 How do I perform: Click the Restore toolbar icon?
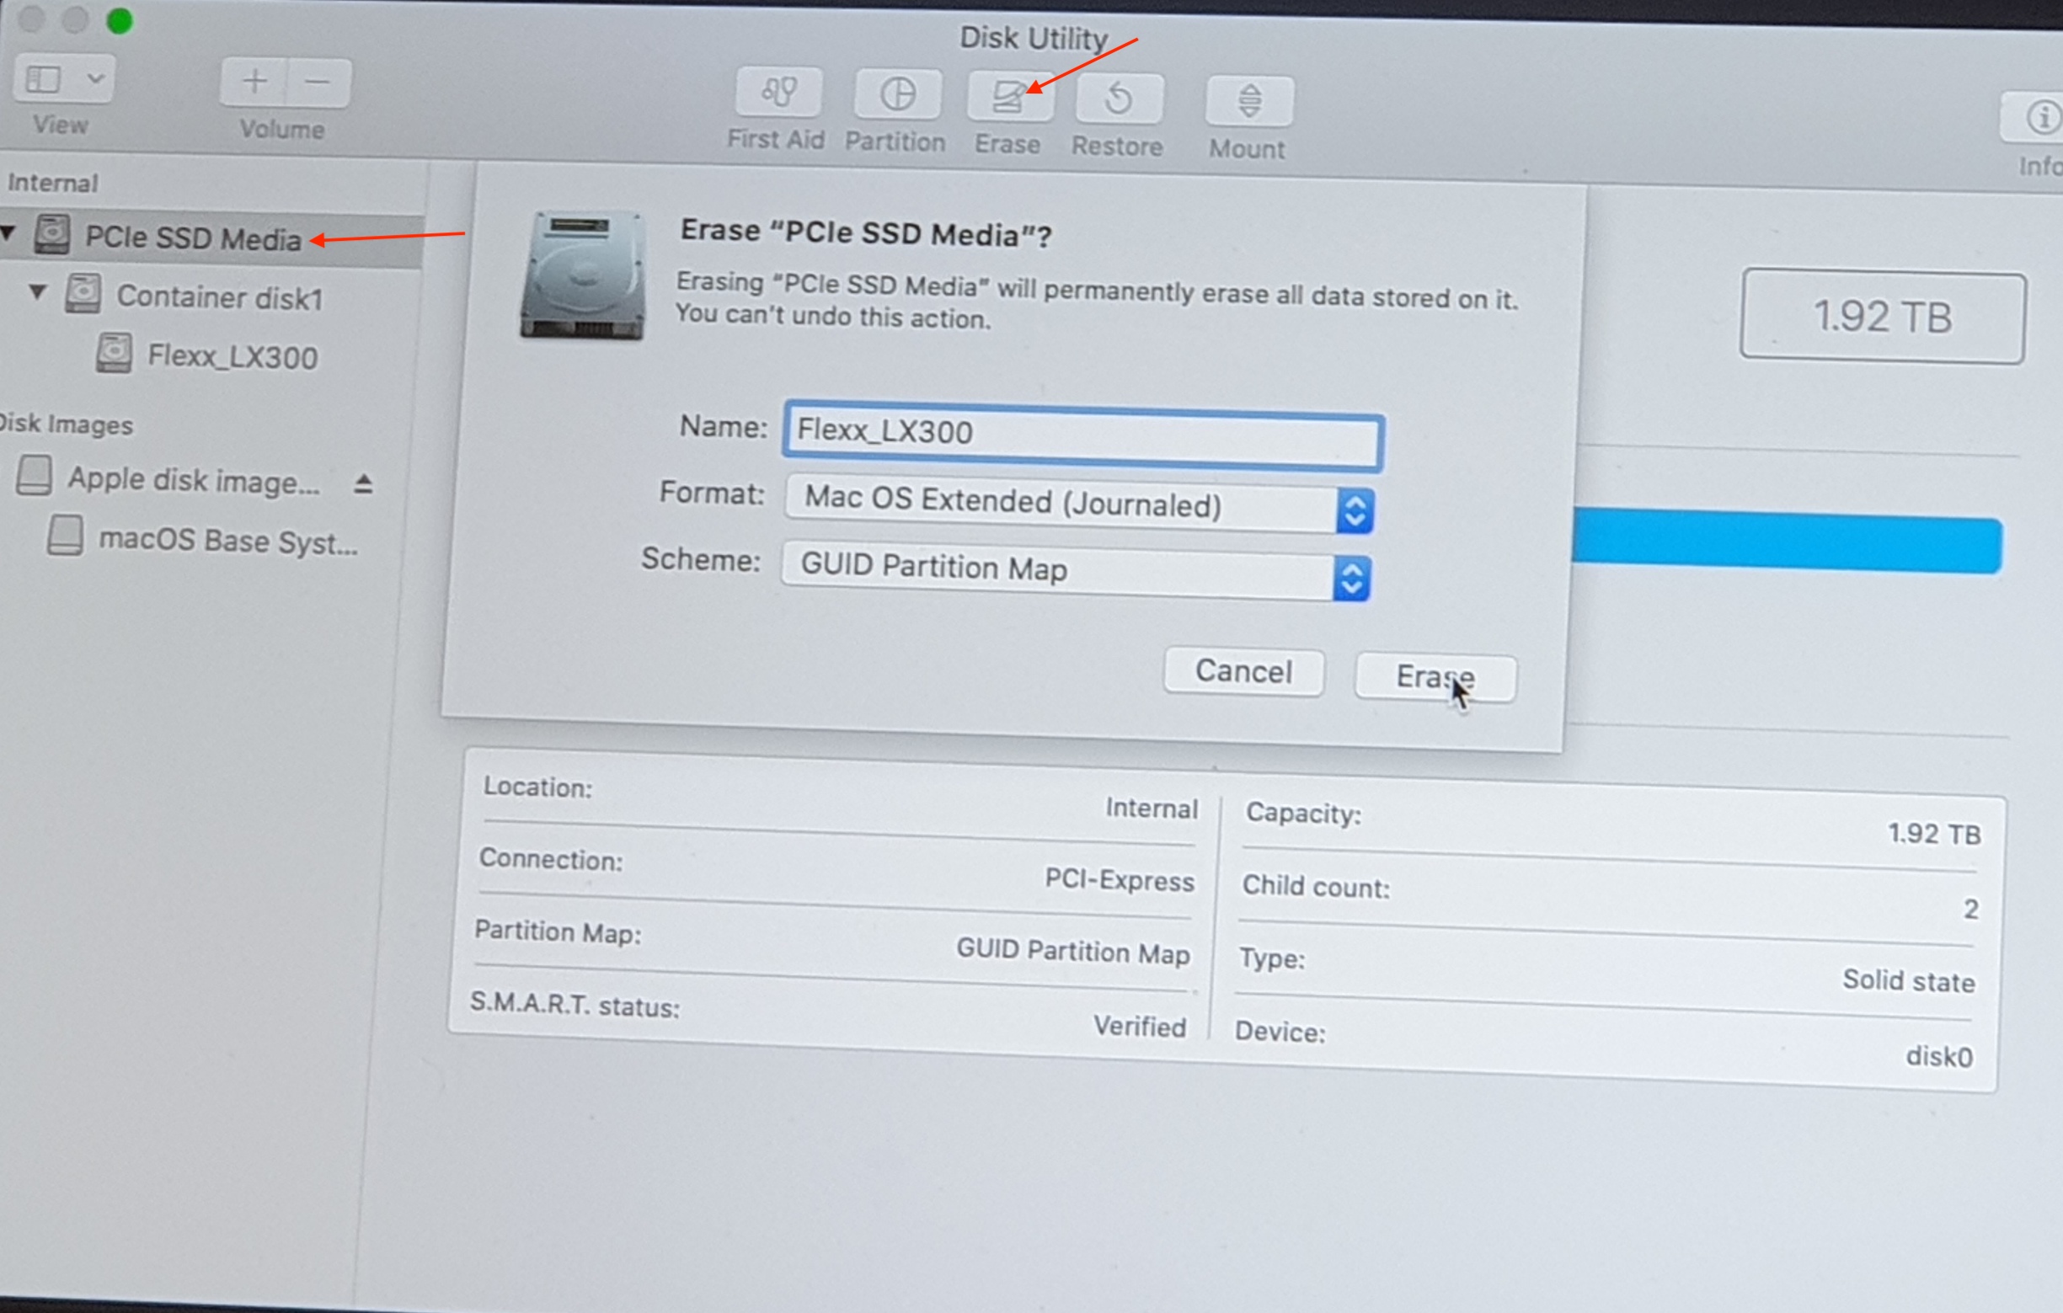click(x=1118, y=99)
